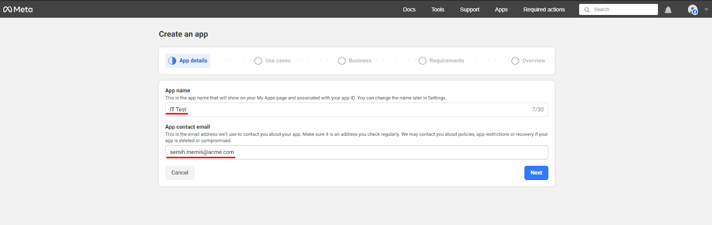Click the Use cases step circle
The width and height of the screenshot is (712, 225).
click(258, 61)
